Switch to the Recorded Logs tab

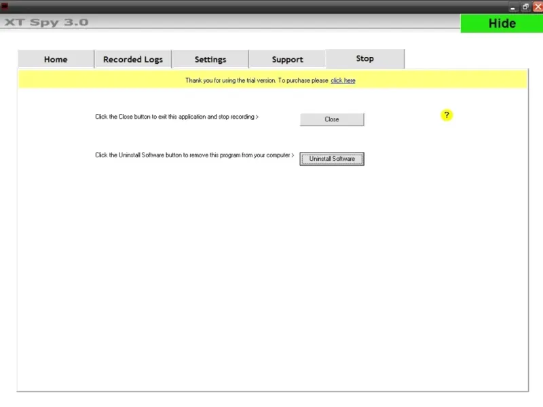click(133, 59)
